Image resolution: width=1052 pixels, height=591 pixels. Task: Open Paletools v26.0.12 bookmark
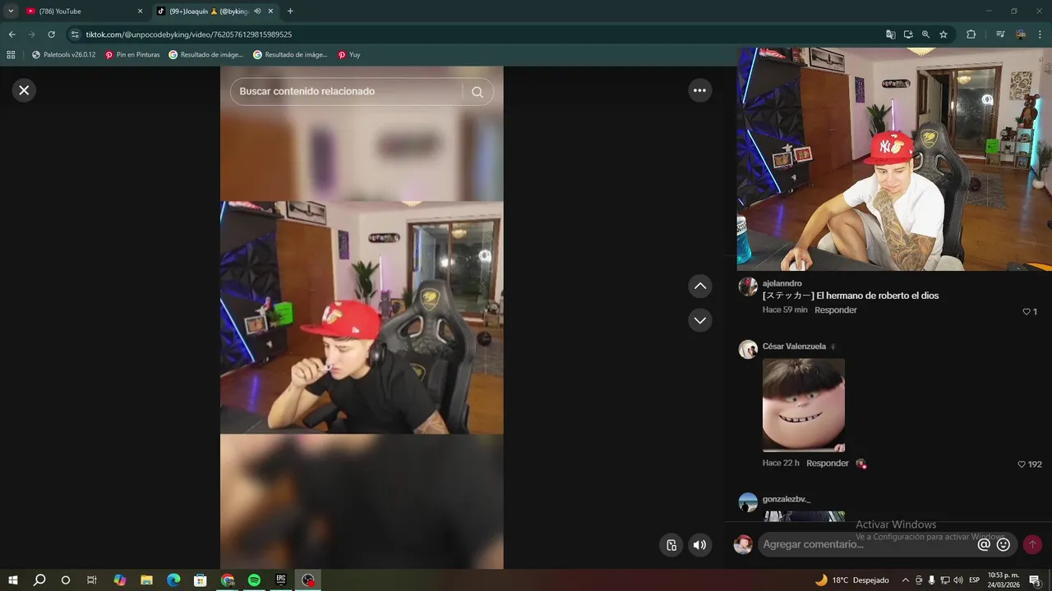(x=64, y=55)
